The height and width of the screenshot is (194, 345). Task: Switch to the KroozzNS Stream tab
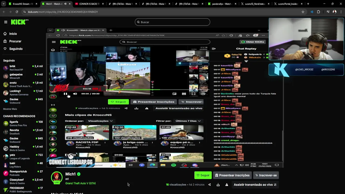[22, 4]
